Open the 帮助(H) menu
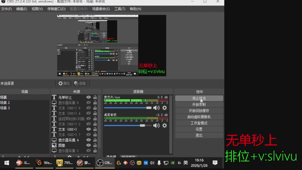 (136, 9)
